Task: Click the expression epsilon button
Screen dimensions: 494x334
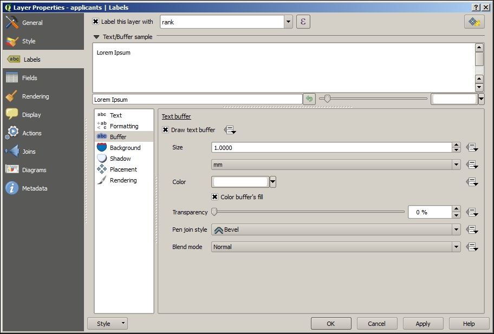Action: pos(303,22)
